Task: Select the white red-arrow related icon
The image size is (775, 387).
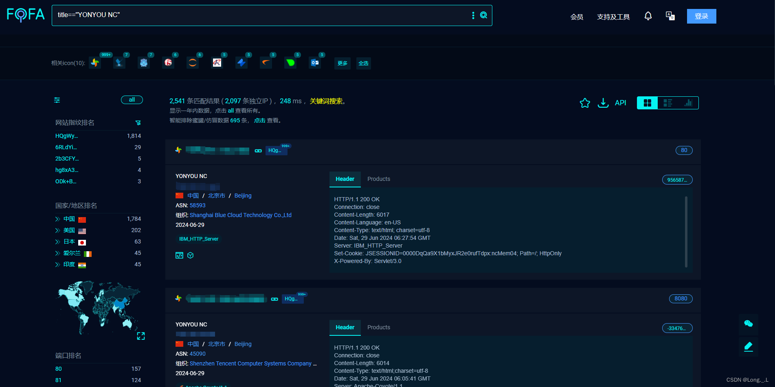Action: pyautogui.click(x=217, y=63)
